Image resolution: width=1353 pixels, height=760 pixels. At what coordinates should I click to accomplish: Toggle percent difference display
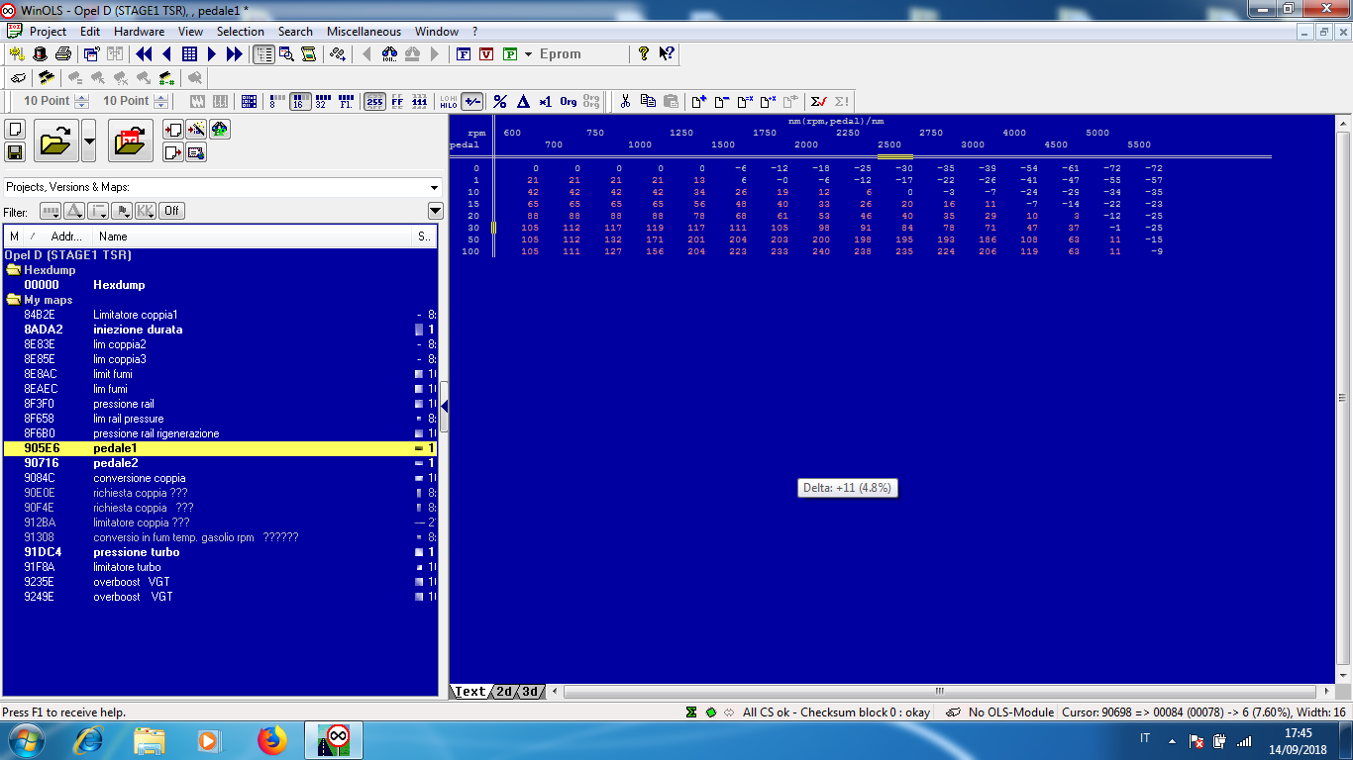click(500, 101)
